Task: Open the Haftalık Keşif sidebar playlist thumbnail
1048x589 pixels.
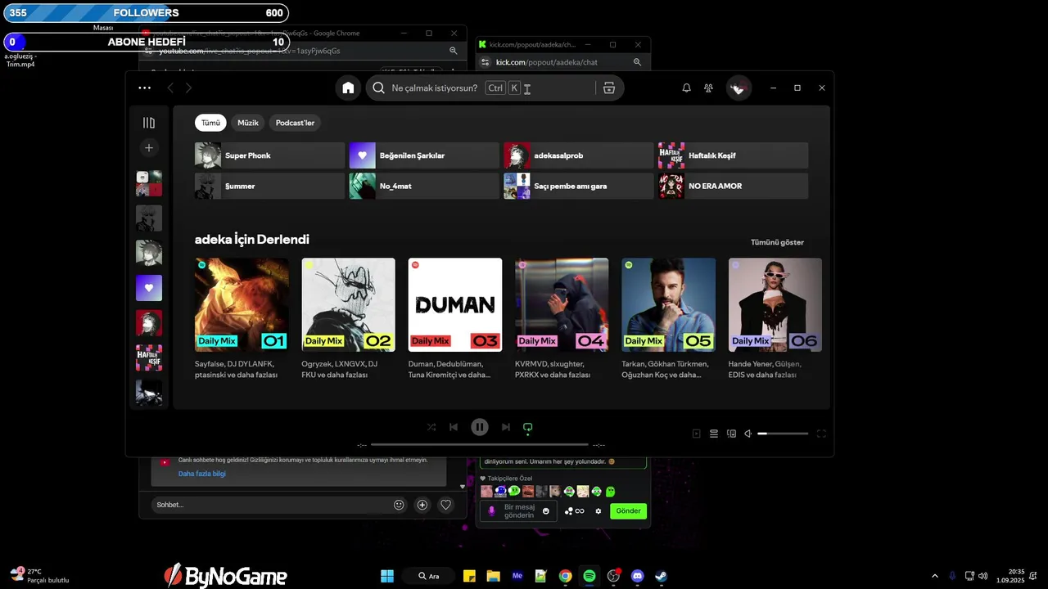Action: point(149,358)
